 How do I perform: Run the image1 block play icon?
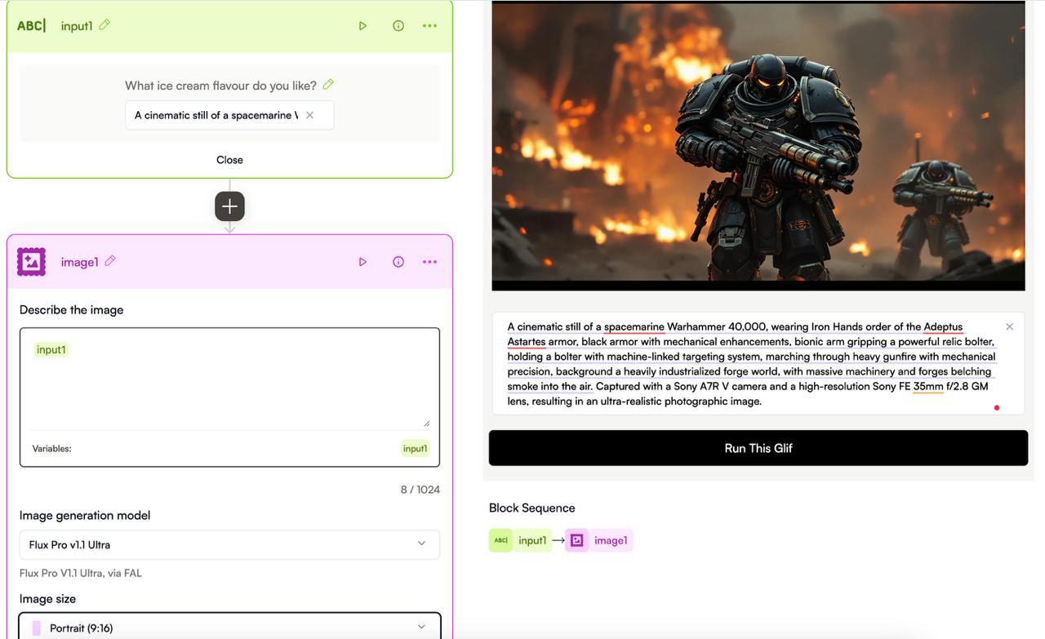[x=362, y=262]
